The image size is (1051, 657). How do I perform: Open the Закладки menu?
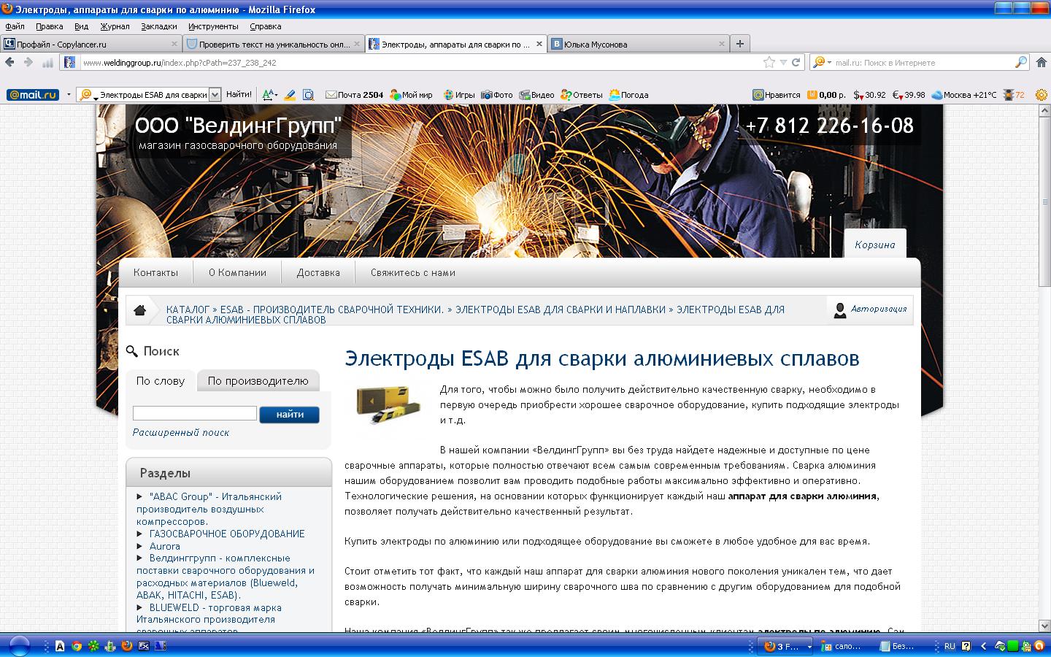pyautogui.click(x=159, y=26)
